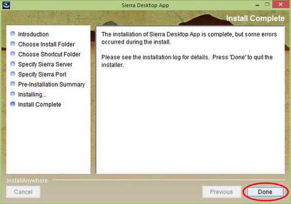Screen dimensions: 291x204
Task: Click the bullet icon beside Choose Install Folder
Action: pos(13,44)
